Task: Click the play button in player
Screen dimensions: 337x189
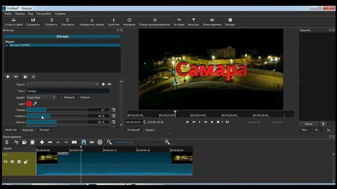Action: pyautogui.click(x=200, y=122)
